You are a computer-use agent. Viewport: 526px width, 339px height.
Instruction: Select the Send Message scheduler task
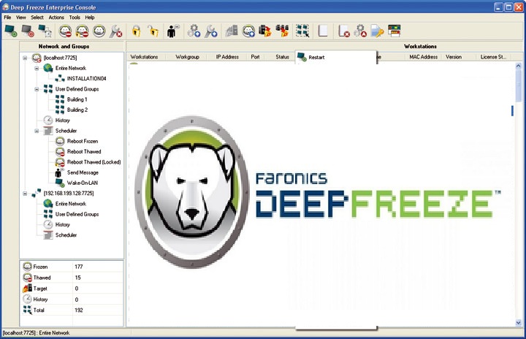83,172
